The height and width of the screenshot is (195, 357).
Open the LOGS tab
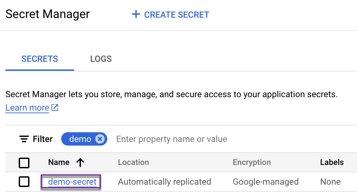point(101,59)
